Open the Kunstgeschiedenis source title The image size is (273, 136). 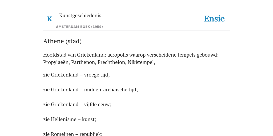pos(80,15)
